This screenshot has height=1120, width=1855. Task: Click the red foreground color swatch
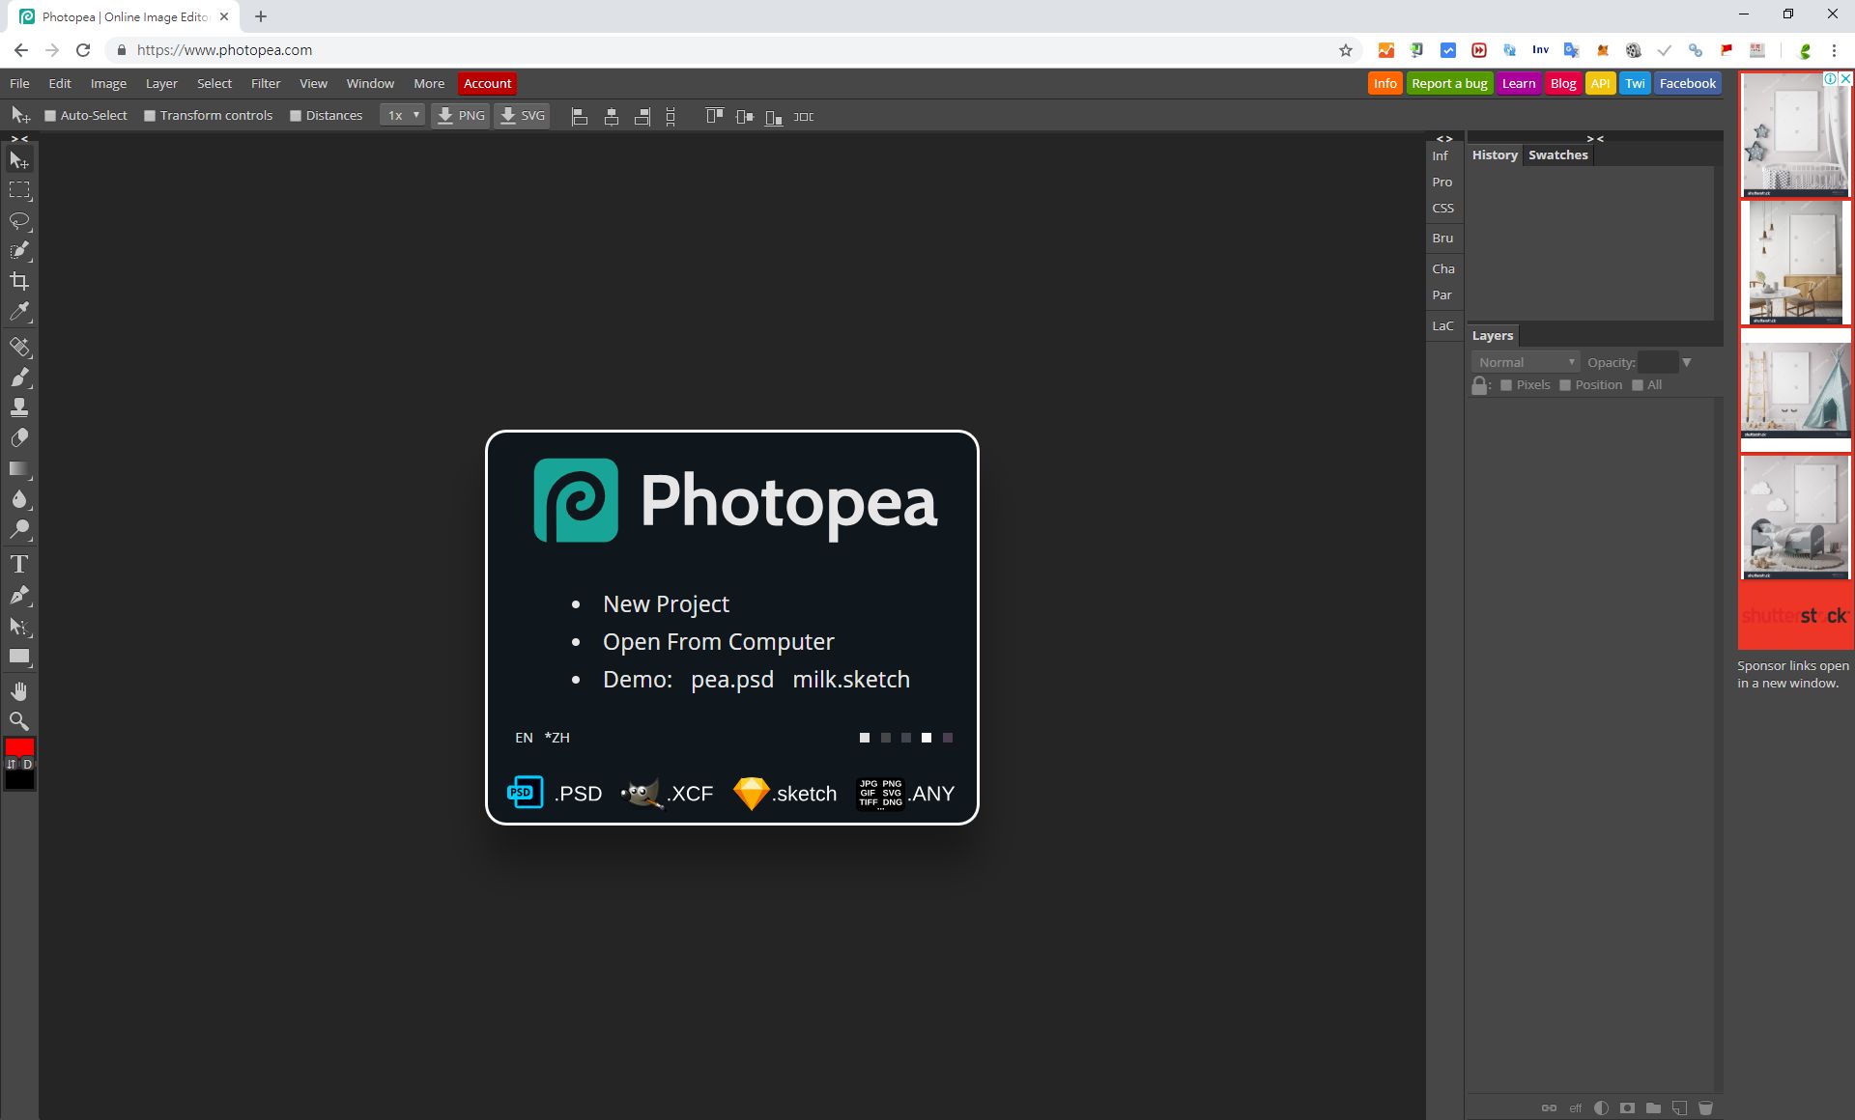pos(19,747)
